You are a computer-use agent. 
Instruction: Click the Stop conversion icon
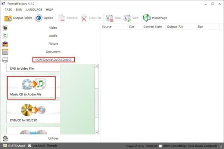point(109,18)
